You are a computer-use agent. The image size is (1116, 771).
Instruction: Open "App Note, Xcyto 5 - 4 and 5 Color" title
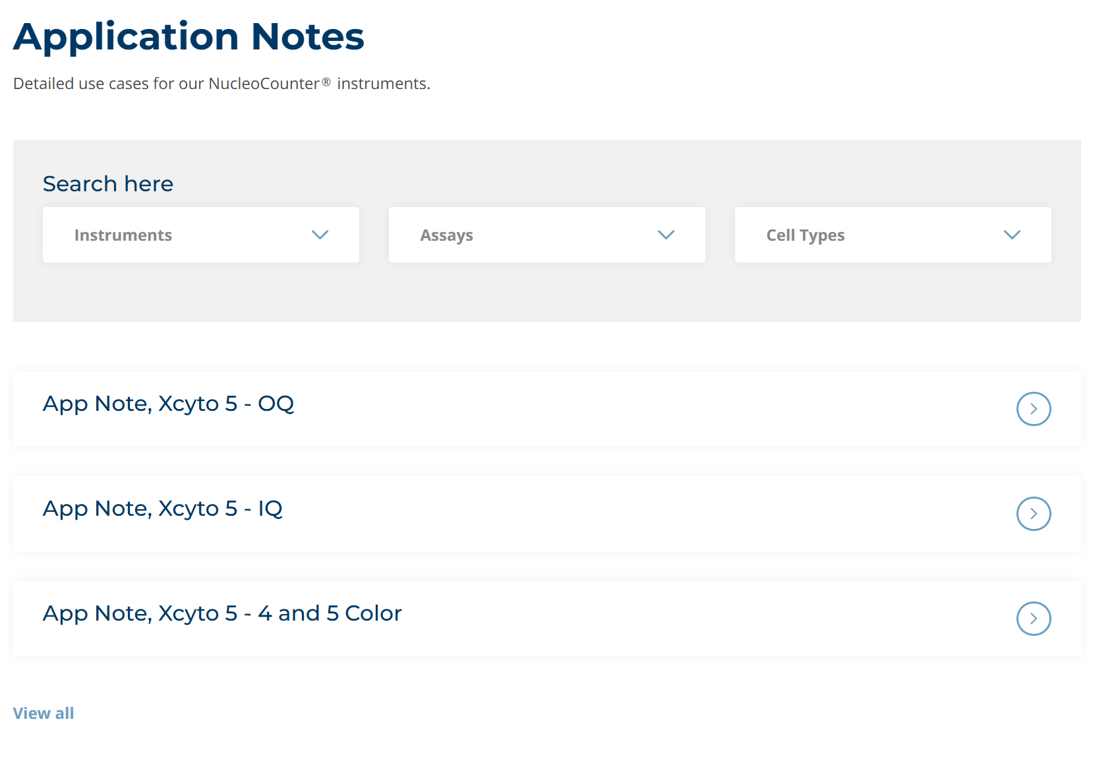(x=222, y=613)
